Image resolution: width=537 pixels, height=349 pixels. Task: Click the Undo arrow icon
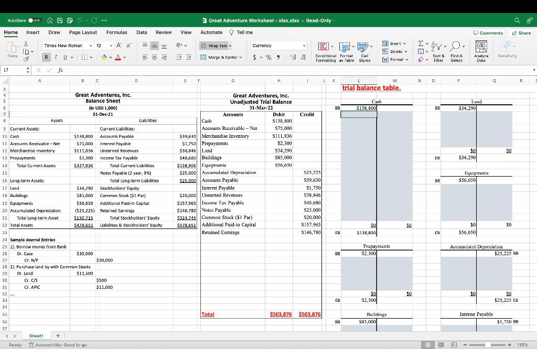pyautogui.click(x=80, y=20)
